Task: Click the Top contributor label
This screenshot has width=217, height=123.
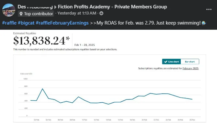Action: point(39,14)
